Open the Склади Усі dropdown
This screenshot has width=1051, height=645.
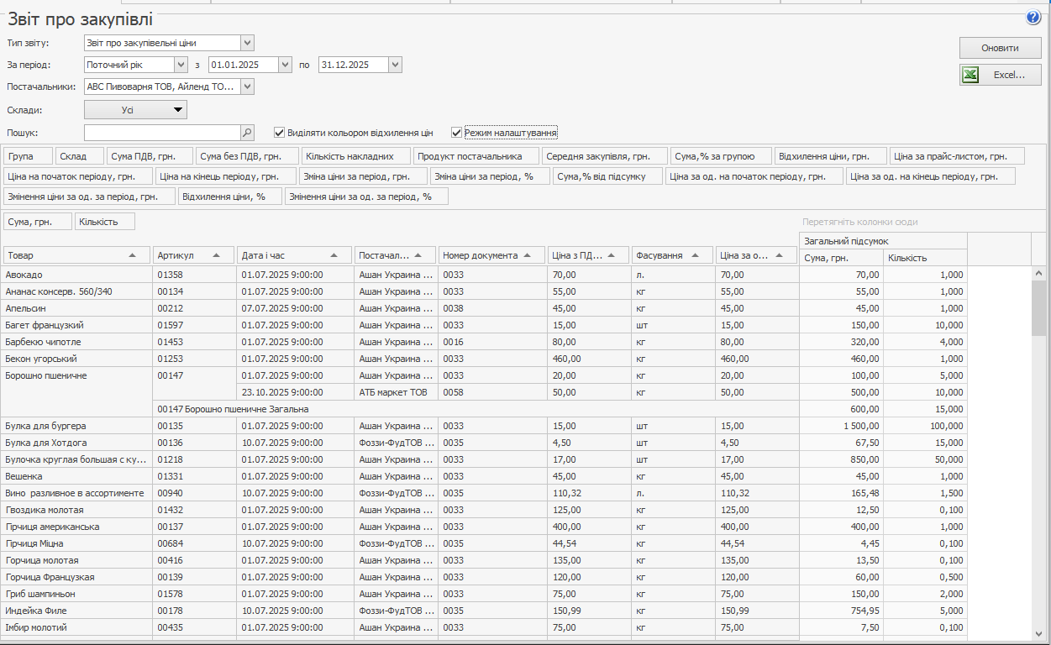coord(135,109)
